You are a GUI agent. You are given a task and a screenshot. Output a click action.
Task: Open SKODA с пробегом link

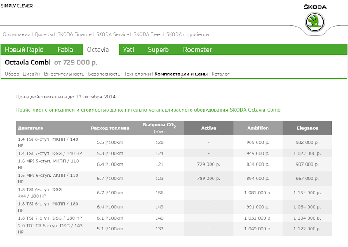tap(187, 34)
